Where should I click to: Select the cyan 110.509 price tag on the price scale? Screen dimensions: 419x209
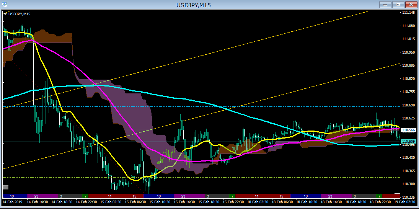pos(408,141)
